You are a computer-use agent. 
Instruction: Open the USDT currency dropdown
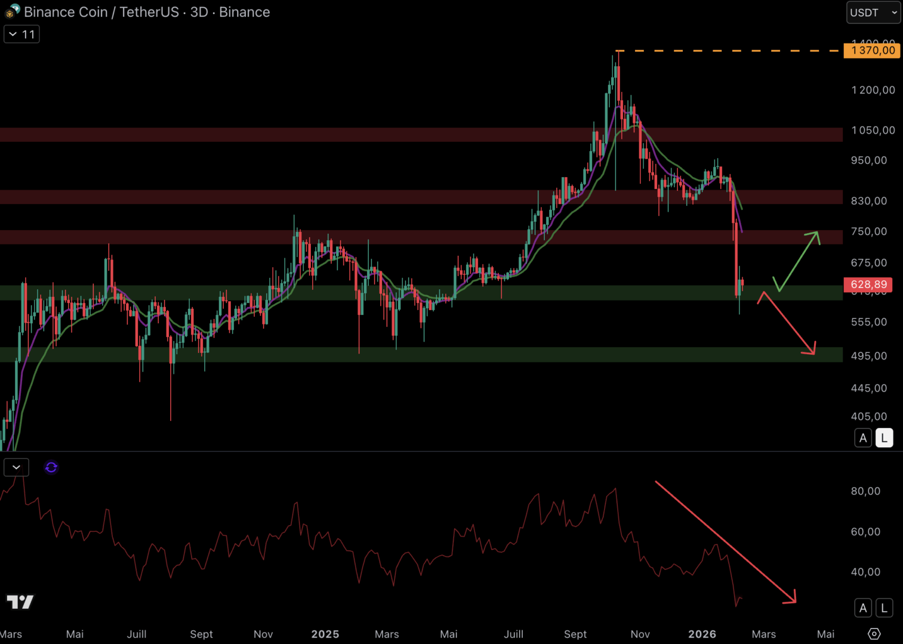point(873,13)
